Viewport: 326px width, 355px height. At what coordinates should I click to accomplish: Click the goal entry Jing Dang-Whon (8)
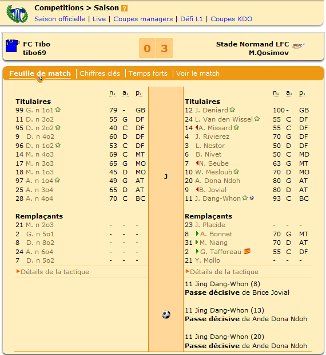pyautogui.click(x=222, y=284)
